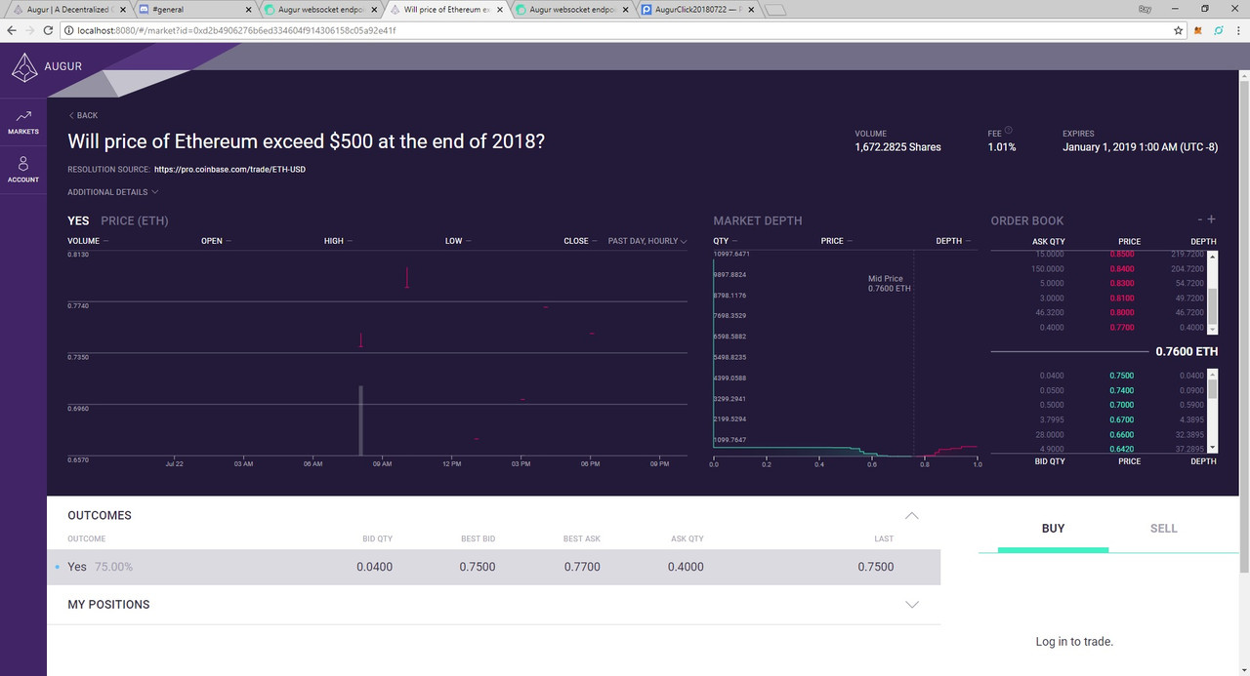Open the MetaMask fox extension icon
The height and width of the screenshot is (676, 1250).
click(1198, 30)
